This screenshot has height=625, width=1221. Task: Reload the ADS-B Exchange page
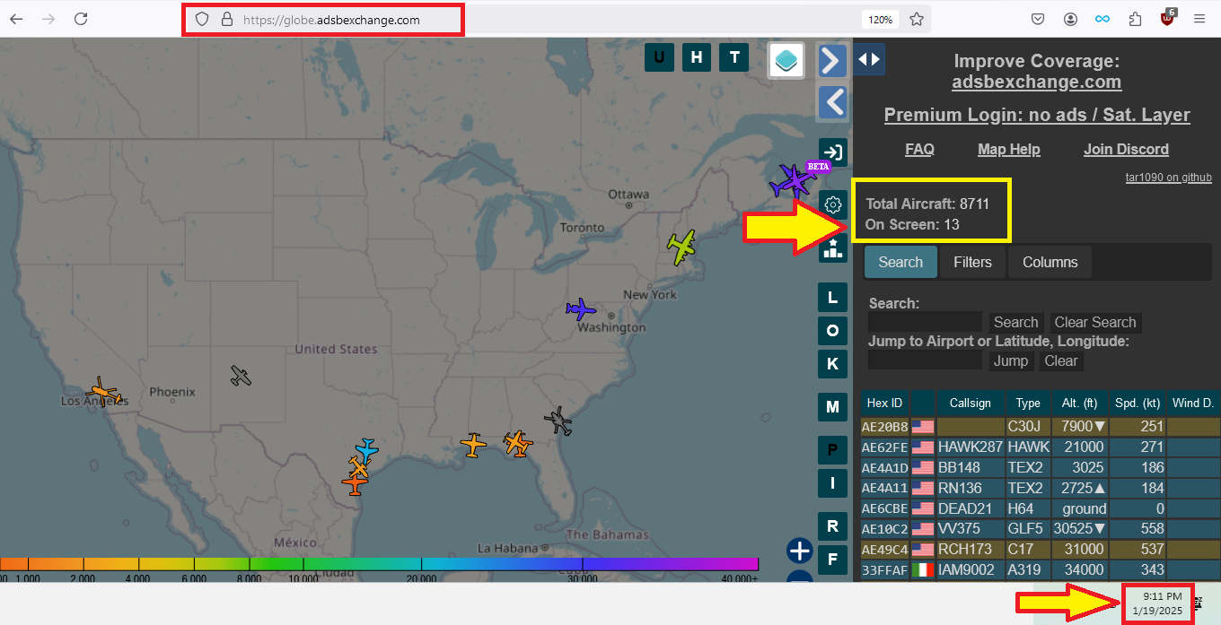81,19
